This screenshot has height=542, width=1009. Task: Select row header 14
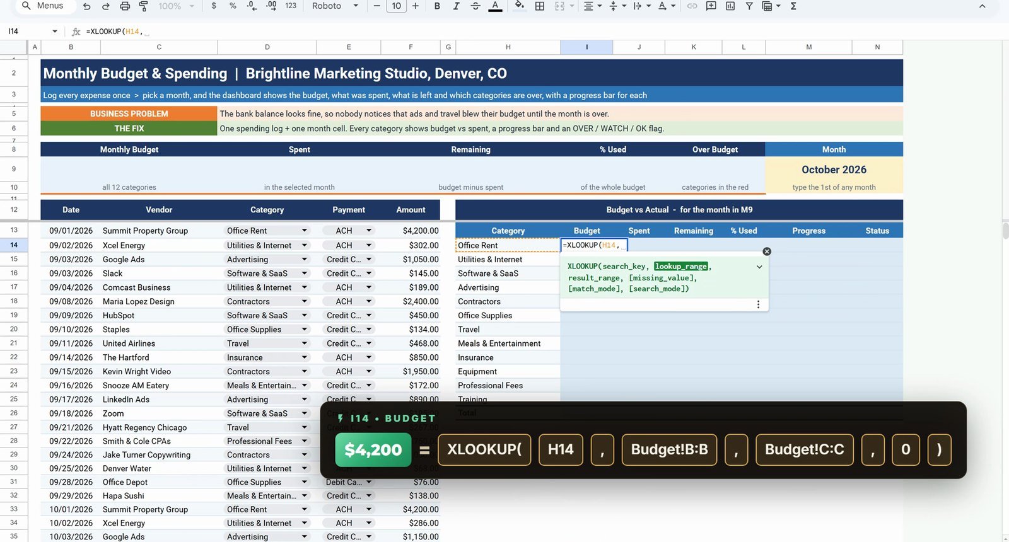click(13, 245)
